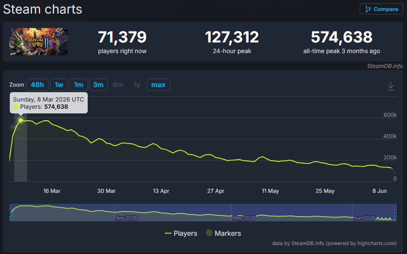Click the 71,379 players right now figure
The height and width of the screenshot is (254, 407).
point(122,37)
